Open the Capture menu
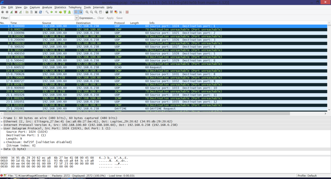The height and width of the screenshot is (179, 331). pos(35,7)
